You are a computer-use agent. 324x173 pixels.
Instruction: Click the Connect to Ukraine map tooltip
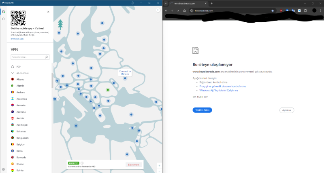pyautogui.click(x=125, y=73)
